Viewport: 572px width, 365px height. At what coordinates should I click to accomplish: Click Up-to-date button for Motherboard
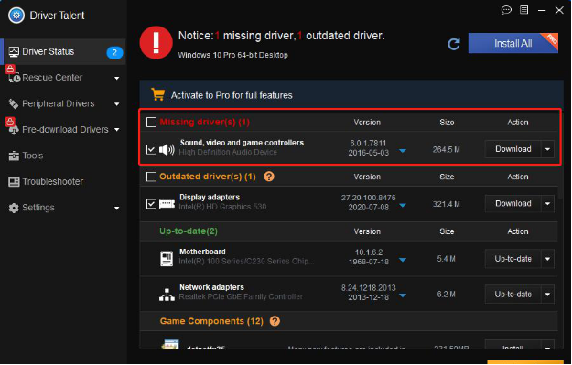pos(513,259)
